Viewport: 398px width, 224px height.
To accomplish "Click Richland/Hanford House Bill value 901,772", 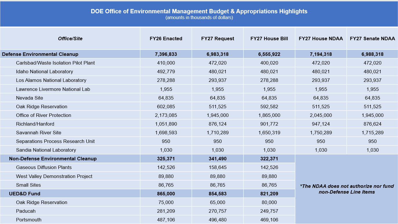I will tap(269, 124).
